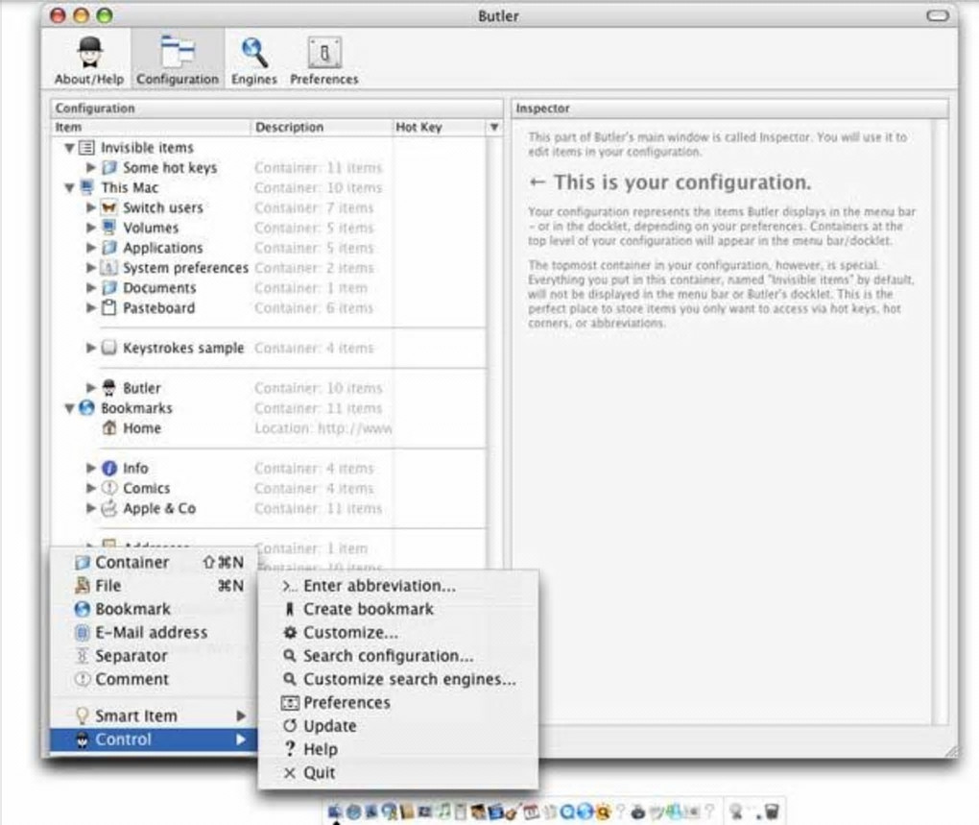Image resolution: width=979 pixels, height=825 pixels.
Task: Choose Update in the Control submenu
Action: click(397, 726)
